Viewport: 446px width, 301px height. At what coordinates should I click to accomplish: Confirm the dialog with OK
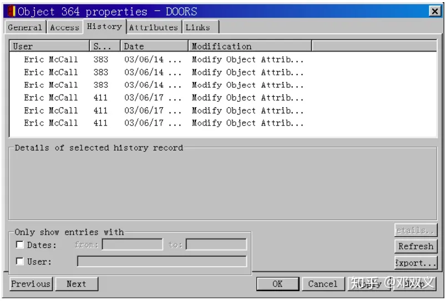click(277, 284)
